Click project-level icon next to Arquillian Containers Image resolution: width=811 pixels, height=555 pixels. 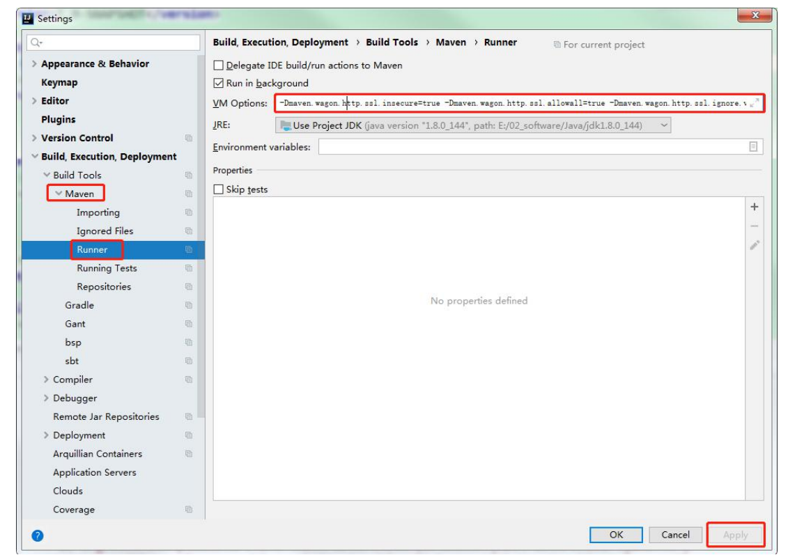(189, 454)
